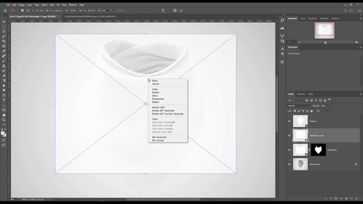Open the Screen Mode flyout in toolbar
Viewport: 363px width, 204px height.
point(4,145)
